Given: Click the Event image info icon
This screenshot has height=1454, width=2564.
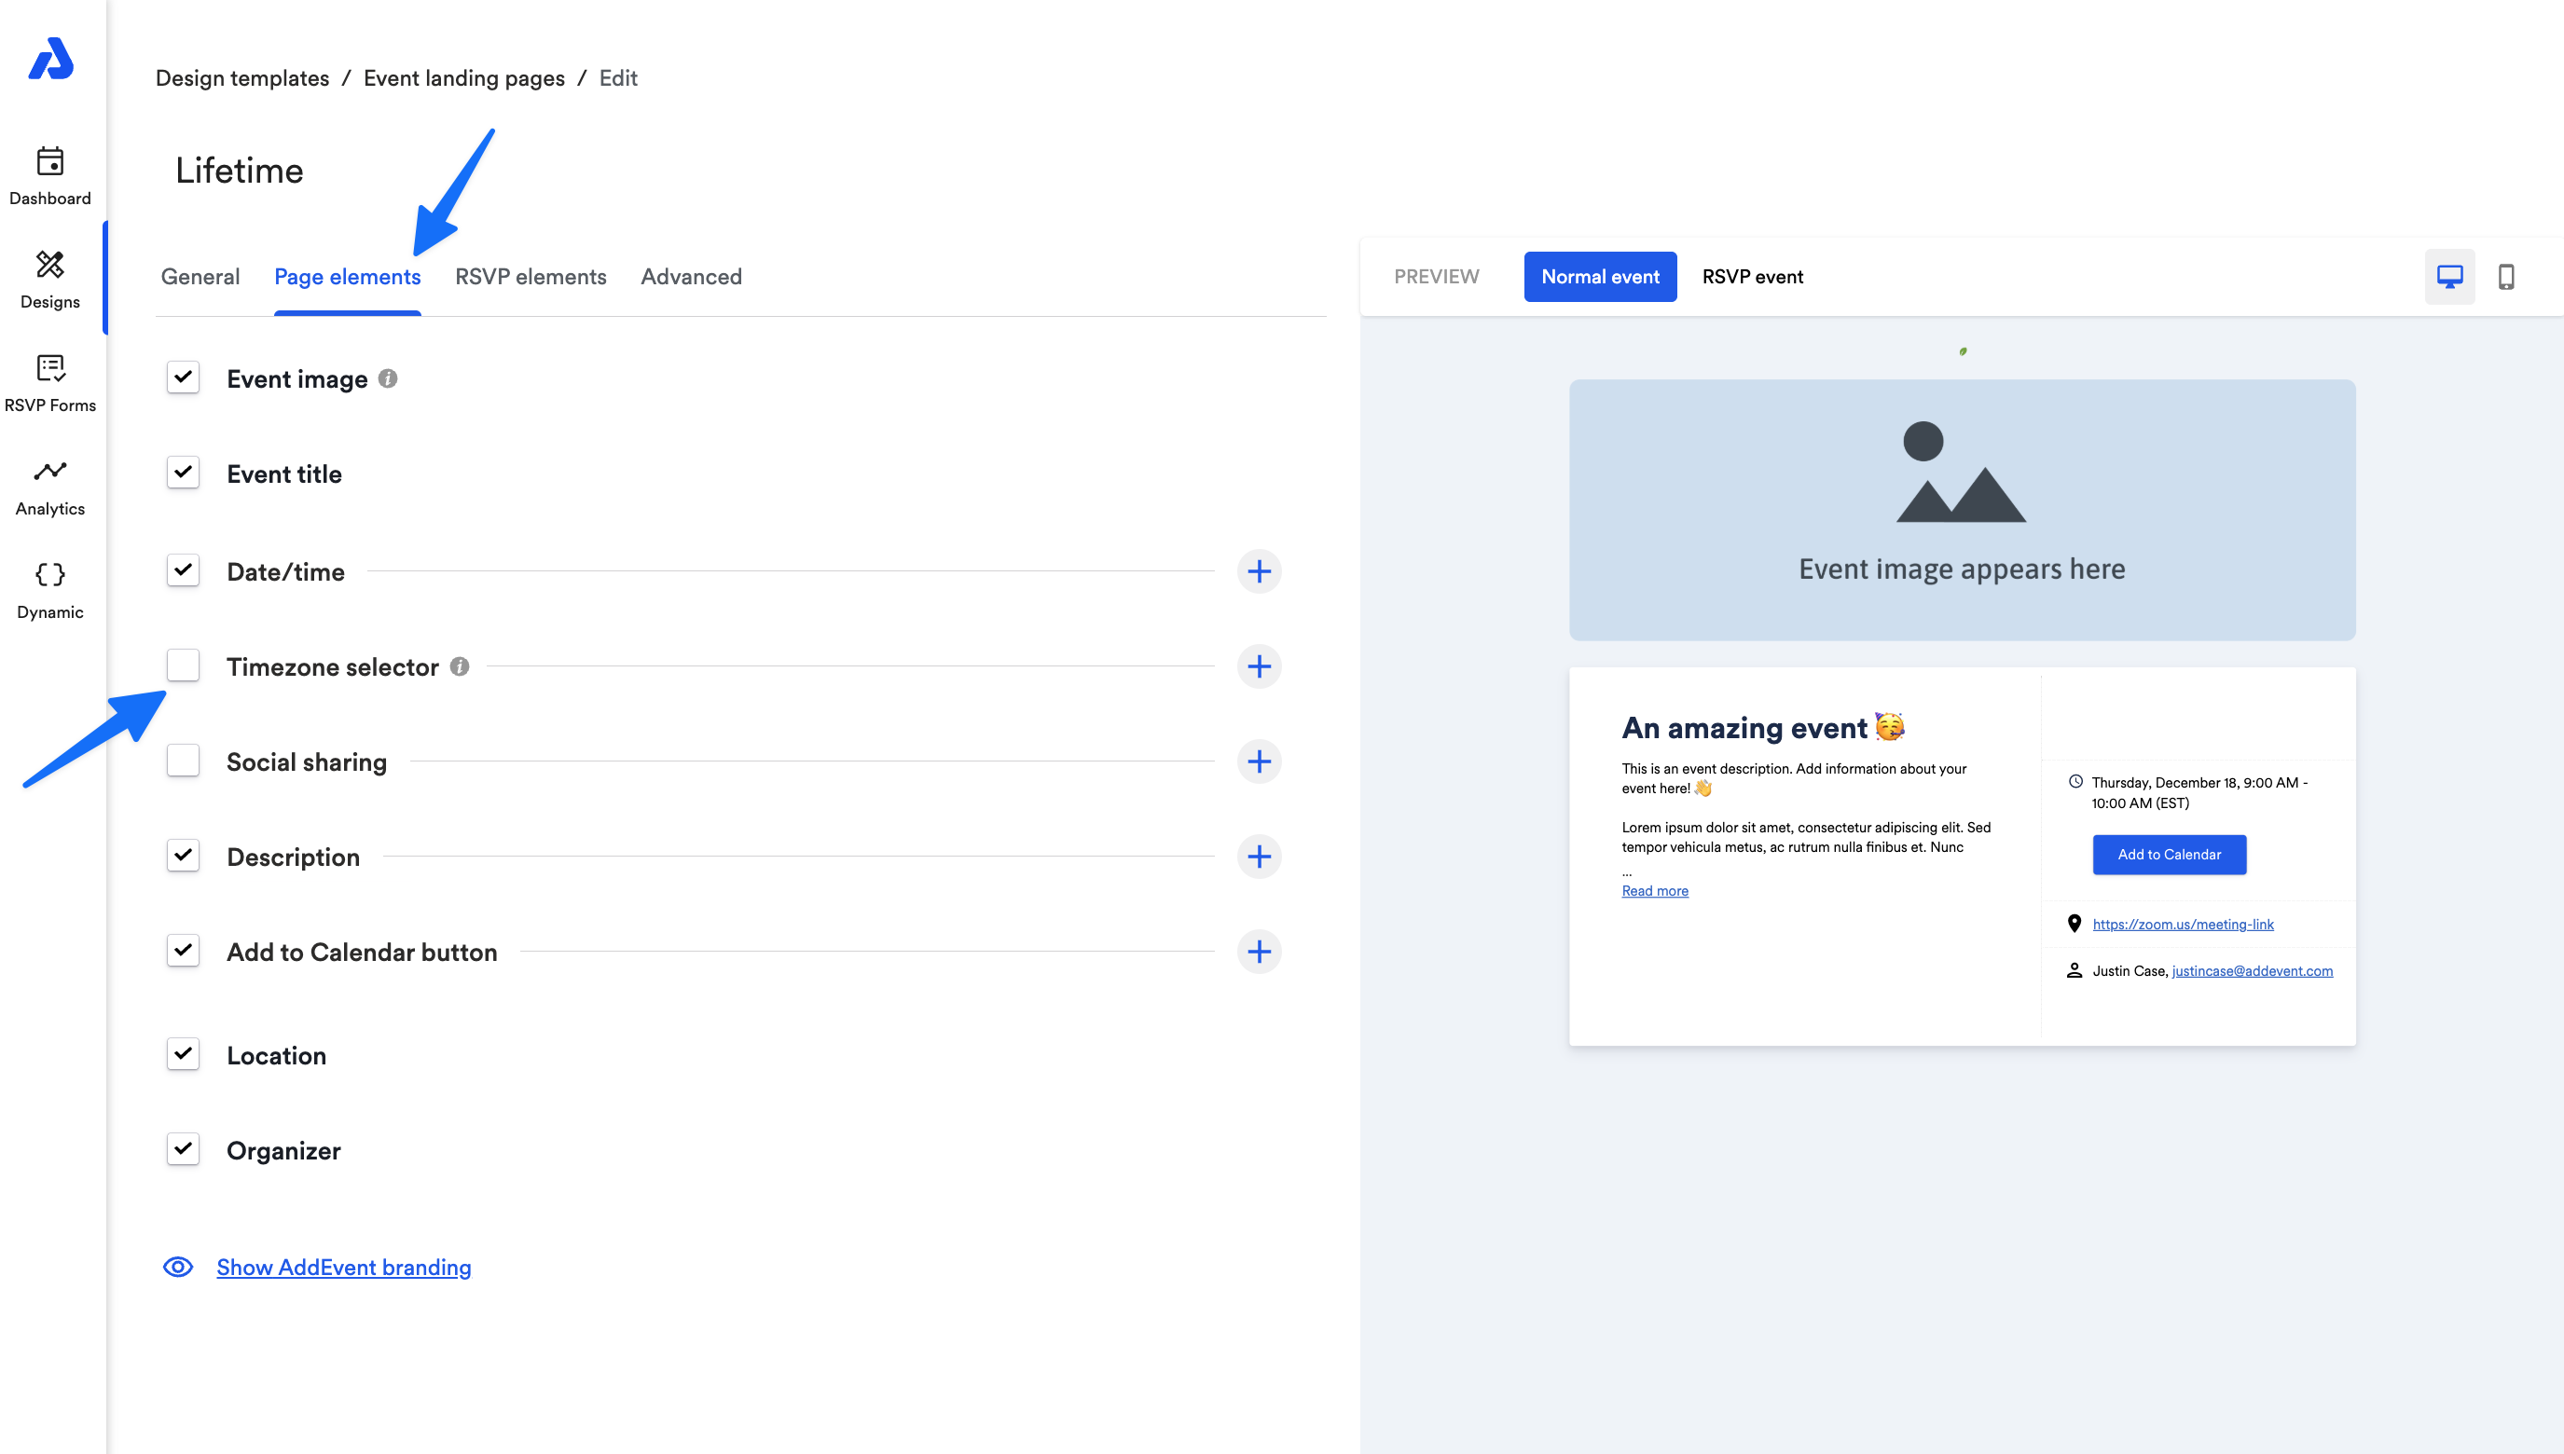Looking at the screenshot, I should [388, 378].
